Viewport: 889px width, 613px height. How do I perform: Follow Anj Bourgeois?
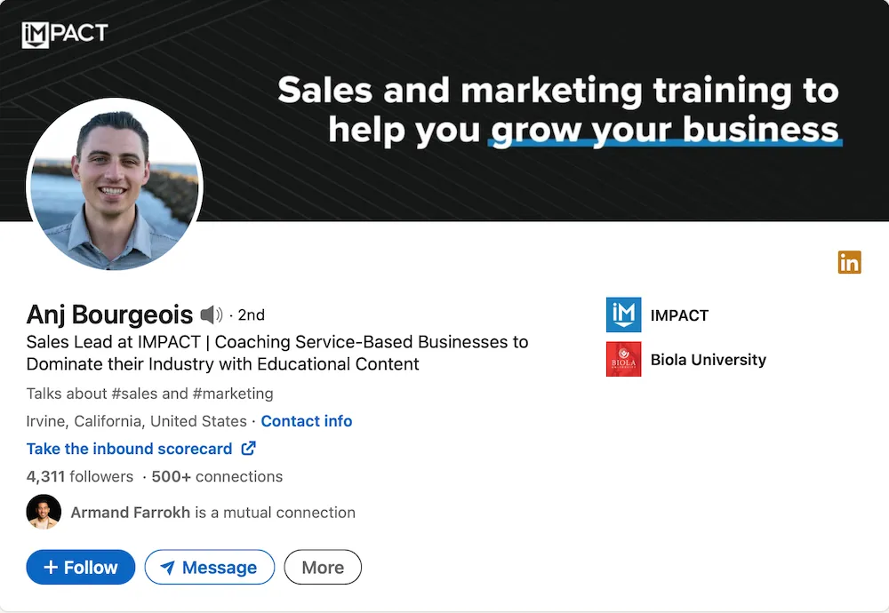80,567
